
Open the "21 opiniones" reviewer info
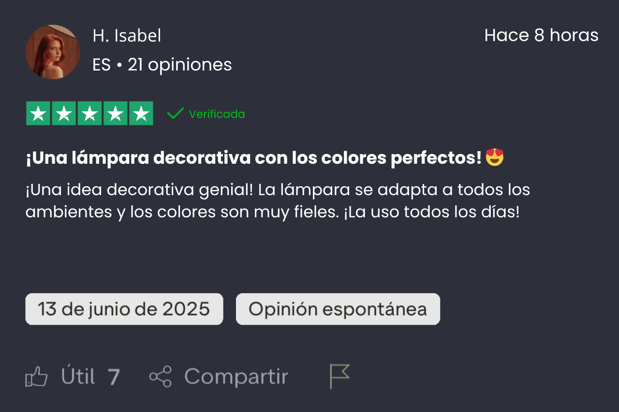tap(179, 65)
